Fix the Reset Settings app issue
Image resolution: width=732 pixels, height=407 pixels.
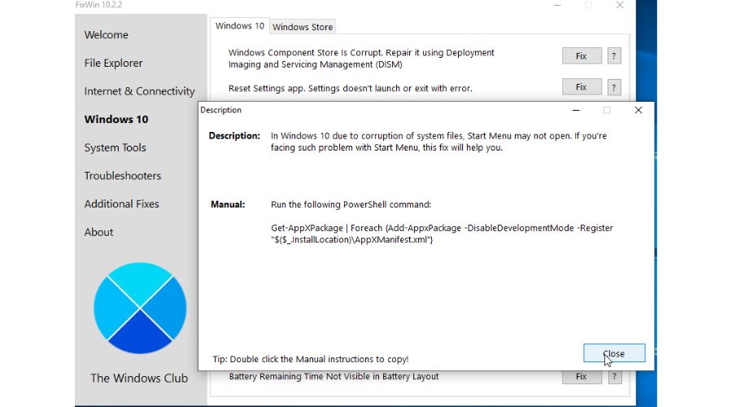582,87
